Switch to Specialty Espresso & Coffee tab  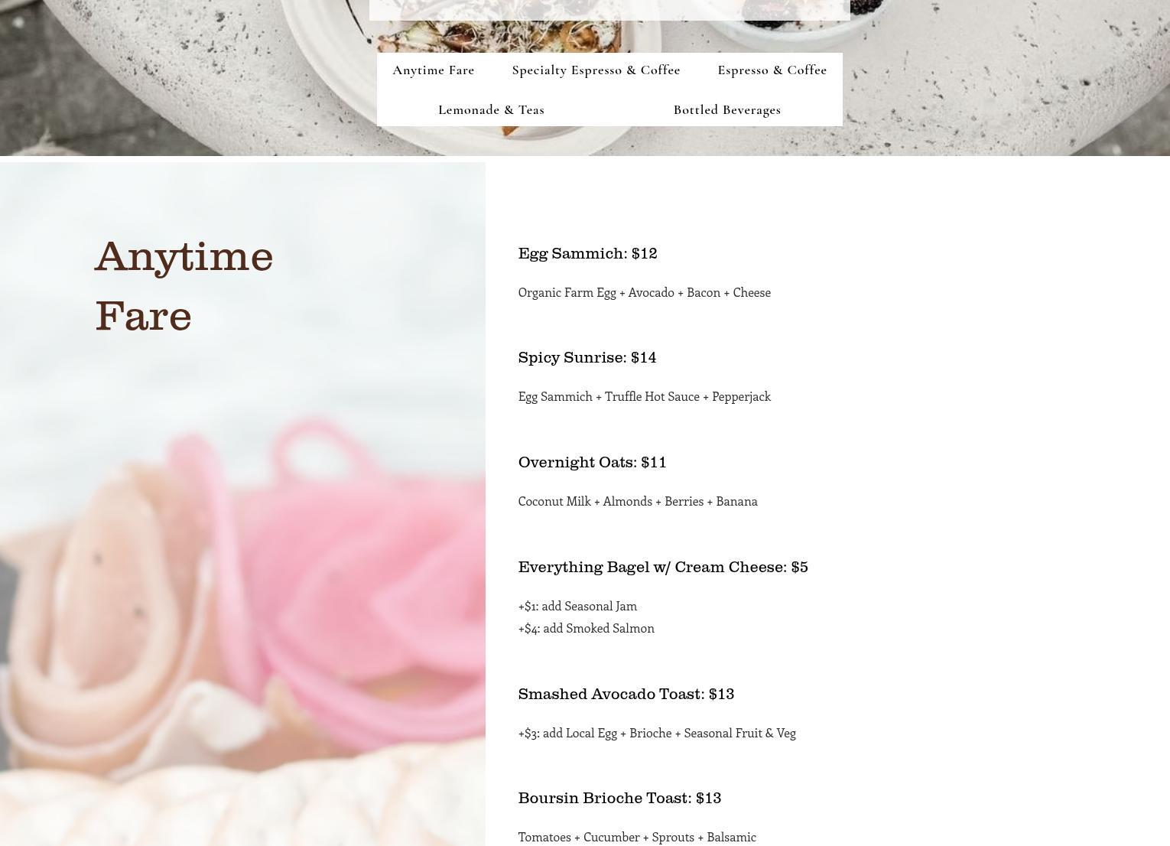[x=596, y=70]
